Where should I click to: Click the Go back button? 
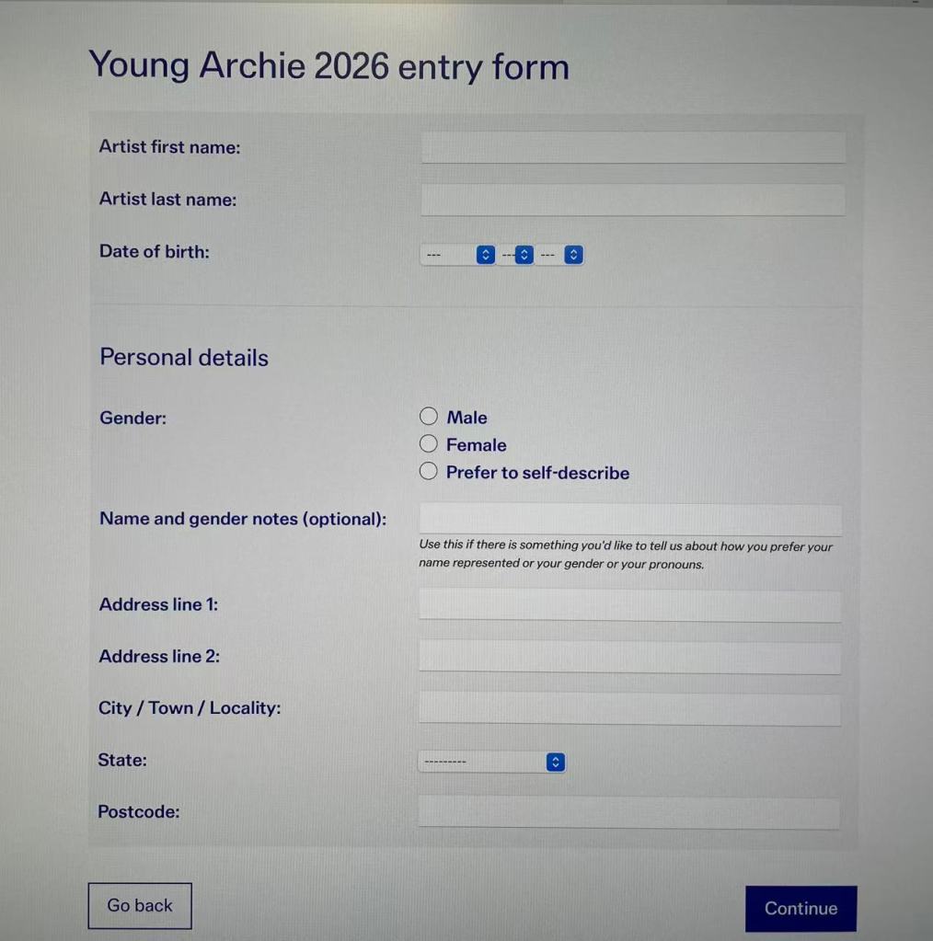(x=140, y=906)
